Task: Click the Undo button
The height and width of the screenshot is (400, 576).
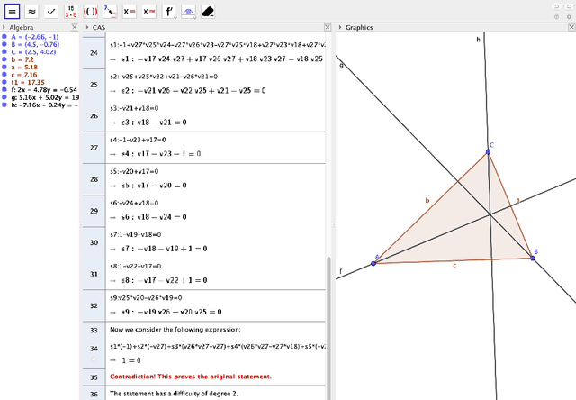Action: 555,7
